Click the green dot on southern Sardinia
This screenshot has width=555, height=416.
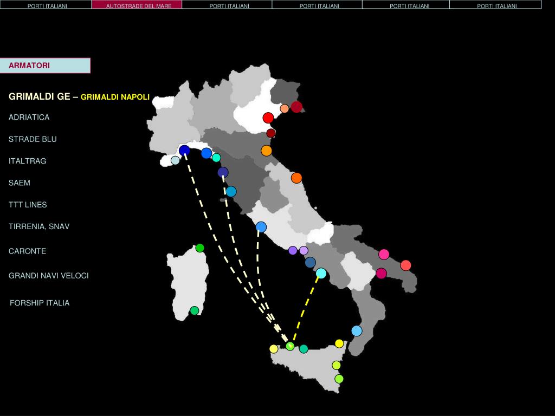click(x=195, y=310)
